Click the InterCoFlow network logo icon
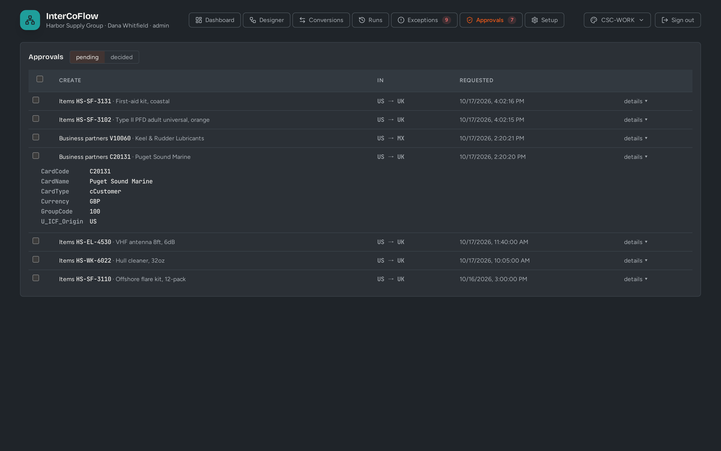The image size is (721, 451). tap(30, 20)
